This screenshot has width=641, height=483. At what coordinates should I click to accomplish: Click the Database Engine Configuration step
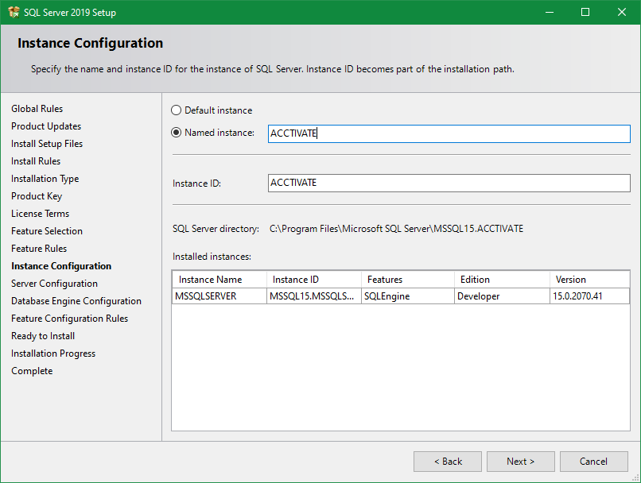click(76, 301)
